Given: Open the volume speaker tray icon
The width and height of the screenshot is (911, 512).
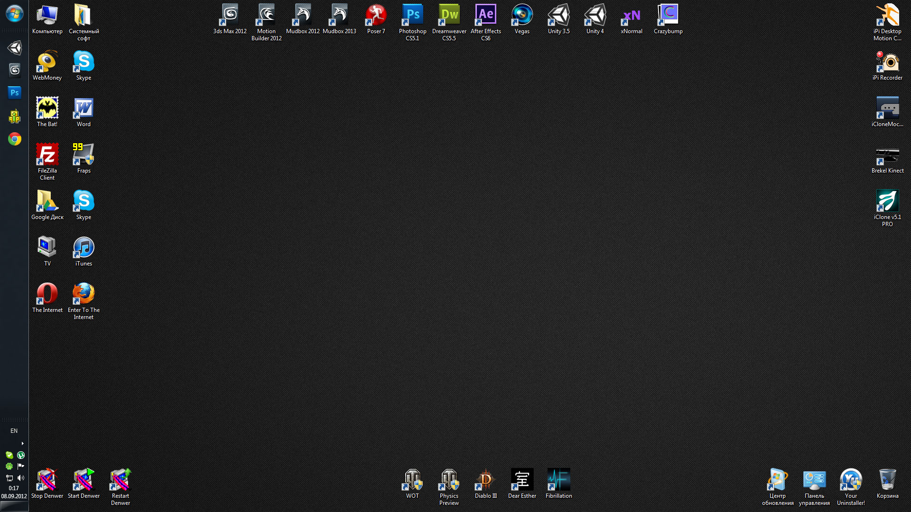Looking at the screenshot, I should 20,478.
